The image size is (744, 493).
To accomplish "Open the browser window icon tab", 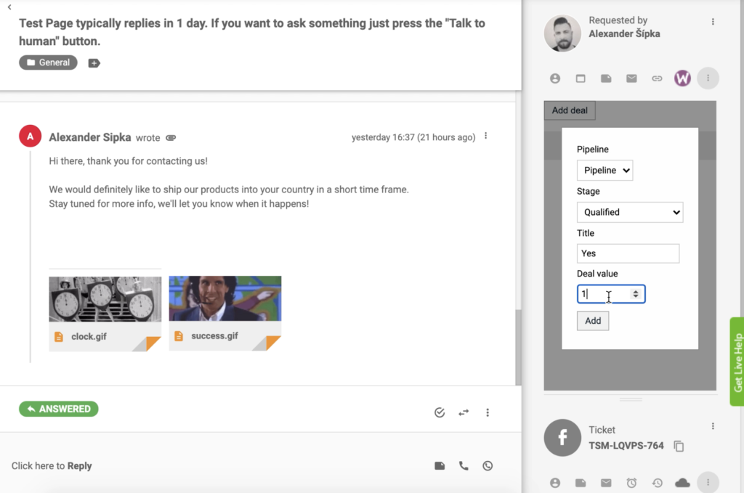I will point(581,78).
